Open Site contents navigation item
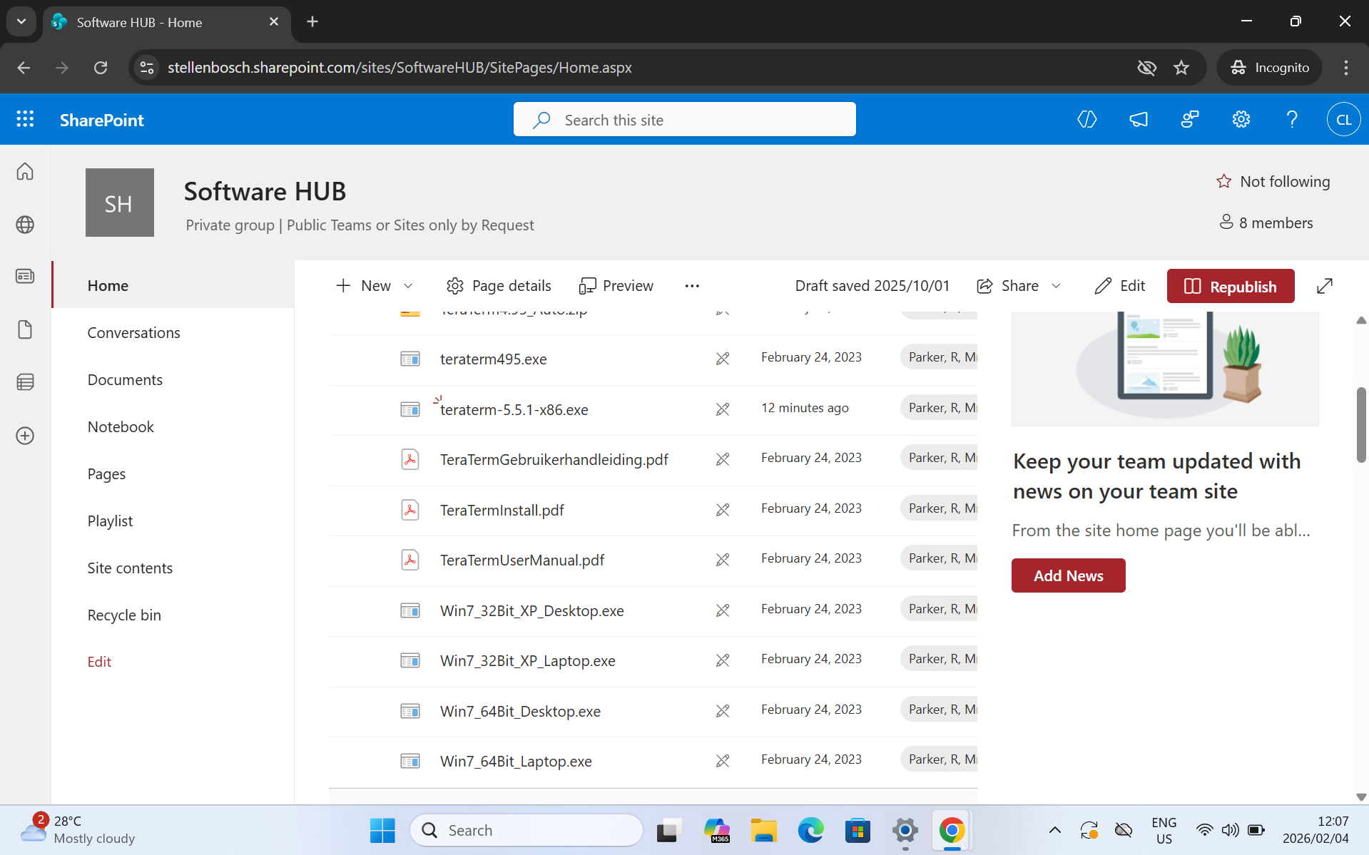The image size is (1369, 855). point(130,568)
